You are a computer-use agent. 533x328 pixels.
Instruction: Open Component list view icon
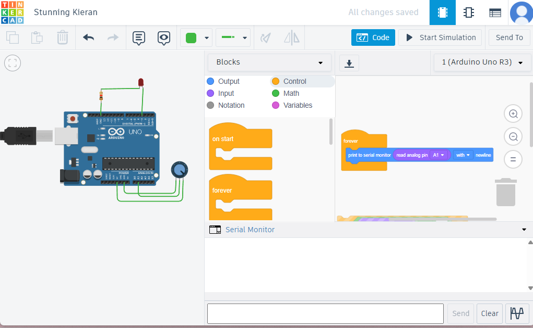point(495,13)
